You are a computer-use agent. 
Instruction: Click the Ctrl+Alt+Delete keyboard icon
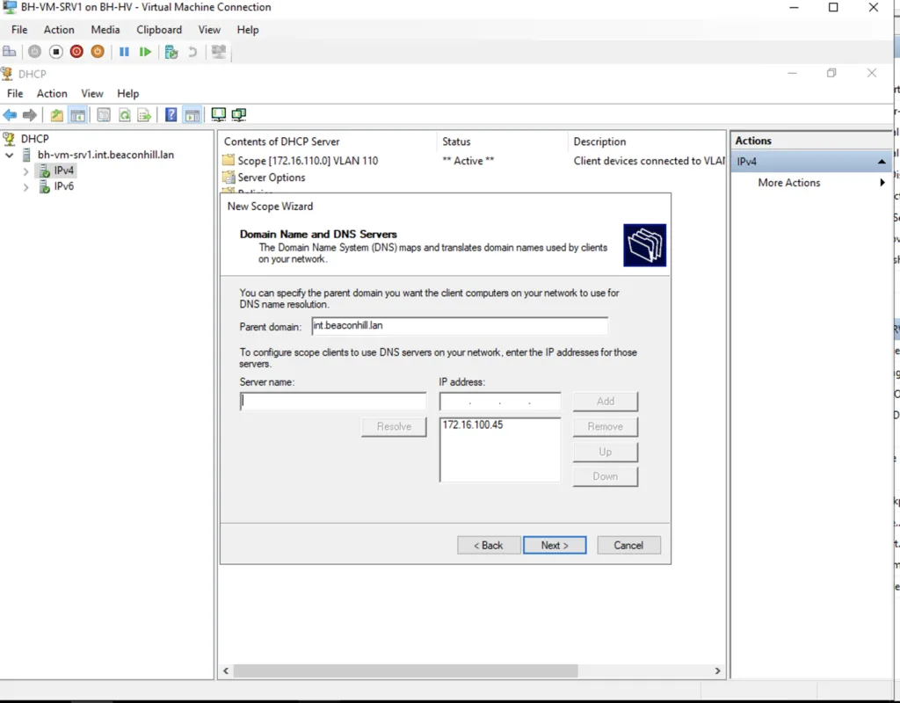coord(10,52)
